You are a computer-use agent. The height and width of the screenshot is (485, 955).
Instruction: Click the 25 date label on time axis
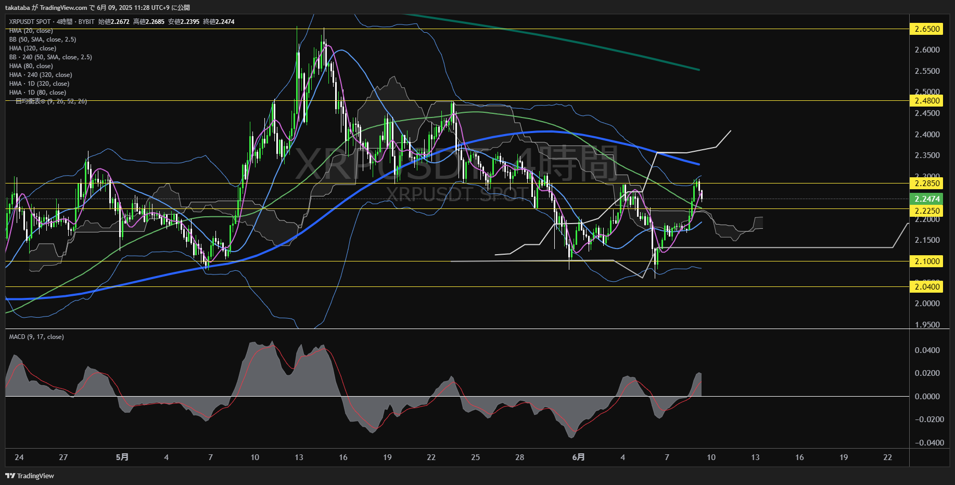[x=476, y=457]
